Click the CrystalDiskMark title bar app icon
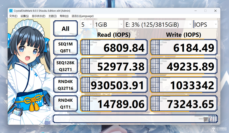 point(11,11)
